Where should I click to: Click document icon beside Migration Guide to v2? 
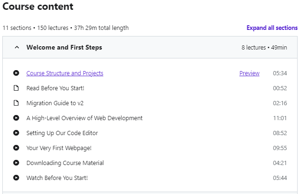click(x=16, y=103)
